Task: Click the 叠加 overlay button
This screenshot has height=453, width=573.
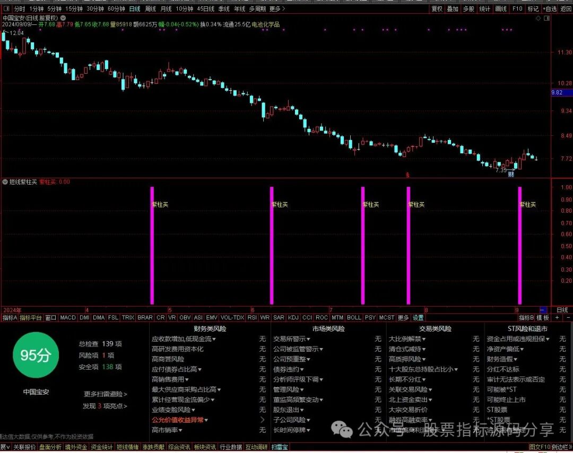Action: (x=453, y=9)
